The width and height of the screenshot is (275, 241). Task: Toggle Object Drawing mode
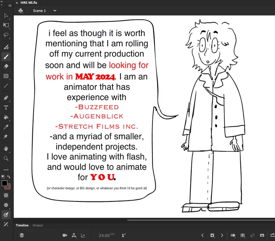6,195
